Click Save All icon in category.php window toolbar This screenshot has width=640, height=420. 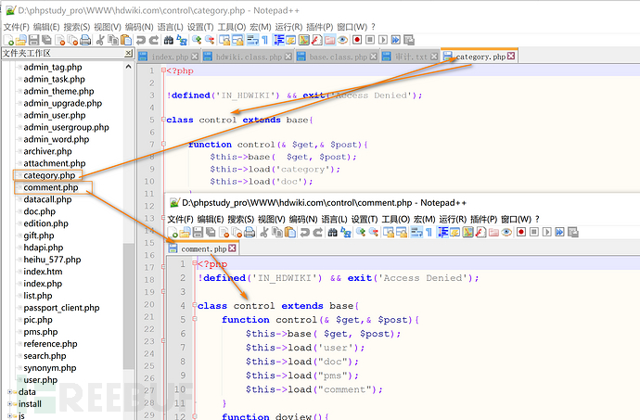tap(46, 40)
